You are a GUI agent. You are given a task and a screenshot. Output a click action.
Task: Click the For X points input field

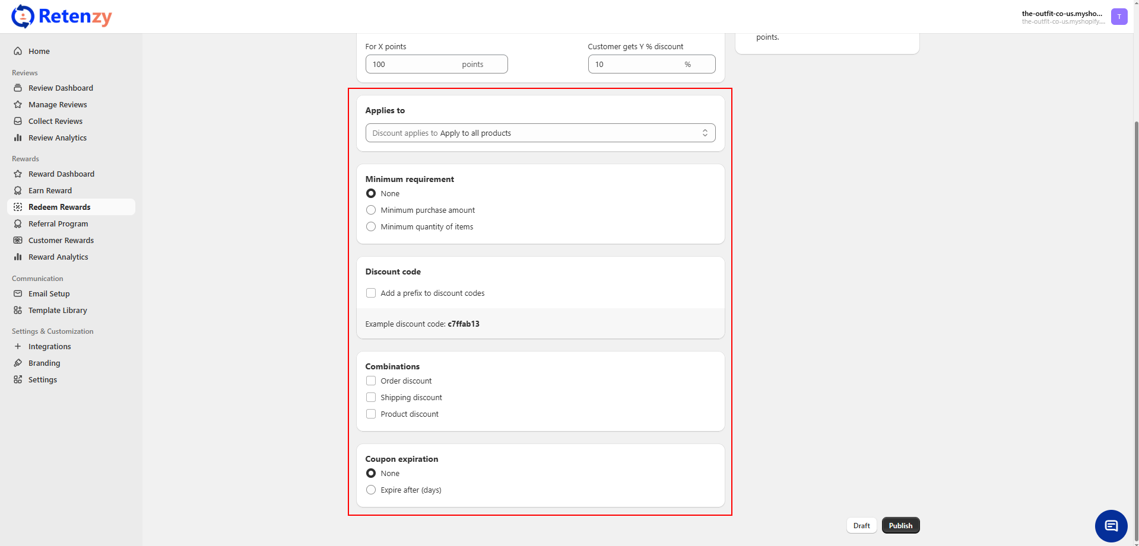click(413, 64)
